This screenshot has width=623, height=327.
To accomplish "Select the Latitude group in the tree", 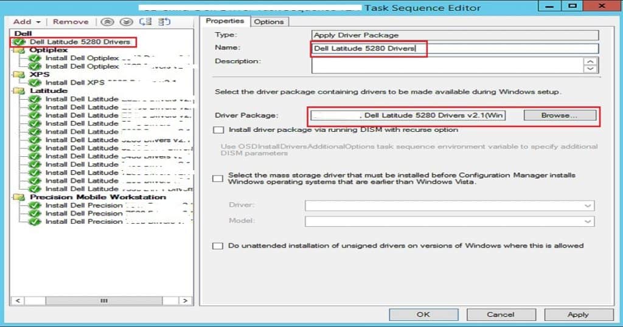I will pyautogui.click(x=49, y=91).
